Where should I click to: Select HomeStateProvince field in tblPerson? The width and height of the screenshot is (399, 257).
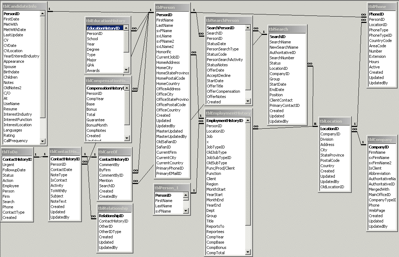click(173, 73)
